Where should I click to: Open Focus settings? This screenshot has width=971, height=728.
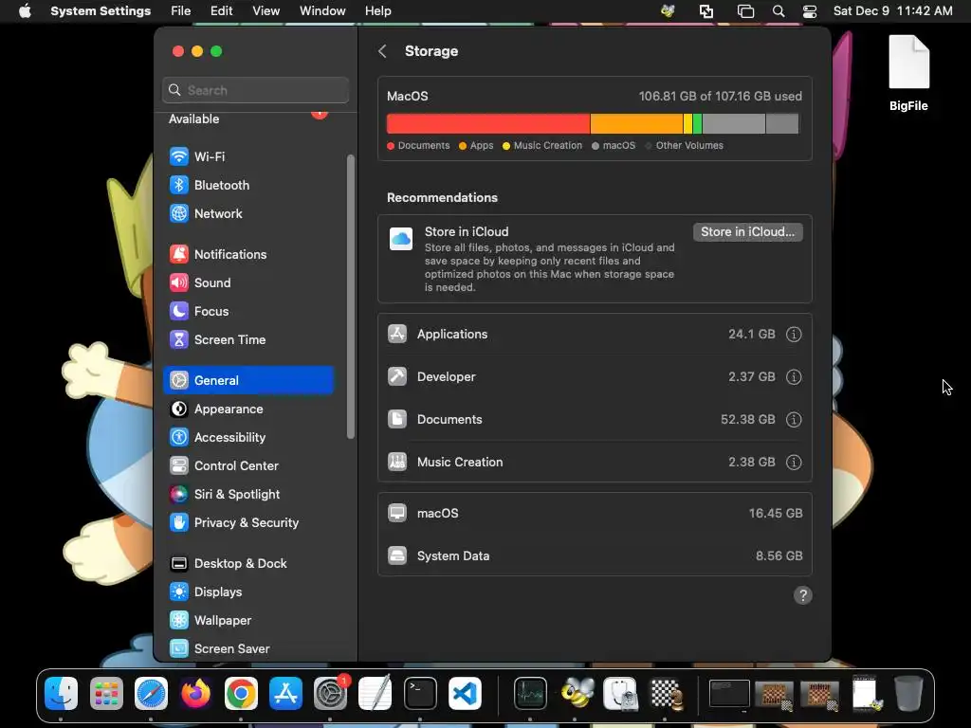(248, 311)
